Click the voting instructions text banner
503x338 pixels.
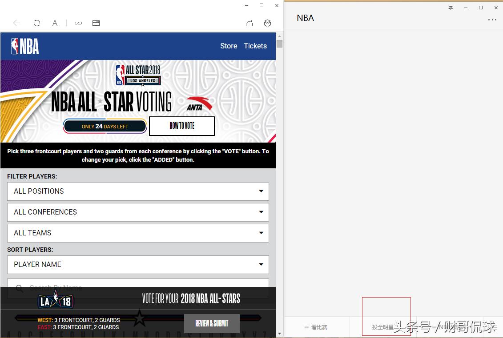(x=138, y=155)
